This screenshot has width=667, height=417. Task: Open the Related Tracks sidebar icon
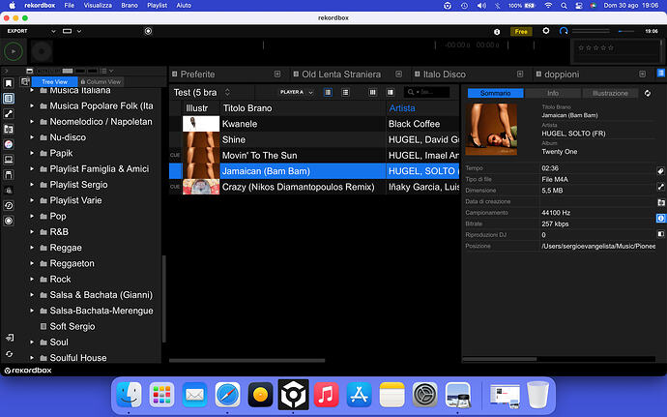(9, 114)
